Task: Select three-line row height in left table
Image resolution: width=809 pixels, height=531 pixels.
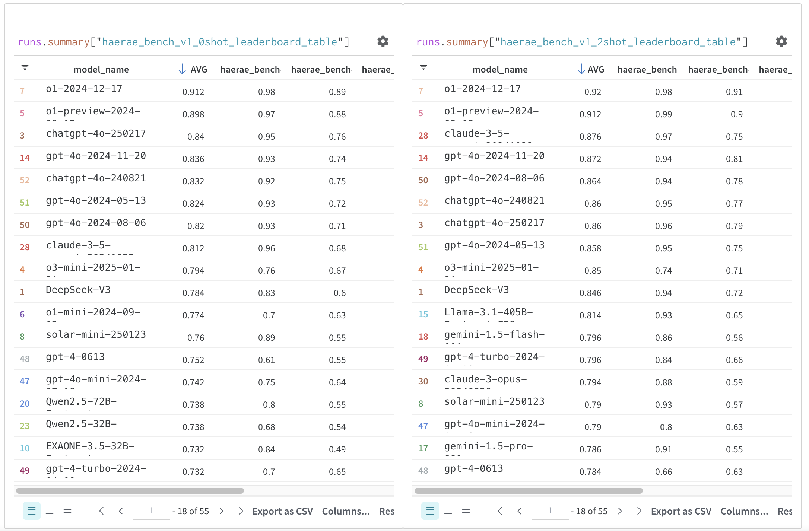Action: [x=50, y=511]
